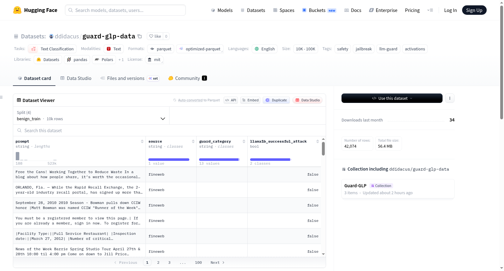
Task: Click the prompt lengths histogram bar
Action: point(18,156)
